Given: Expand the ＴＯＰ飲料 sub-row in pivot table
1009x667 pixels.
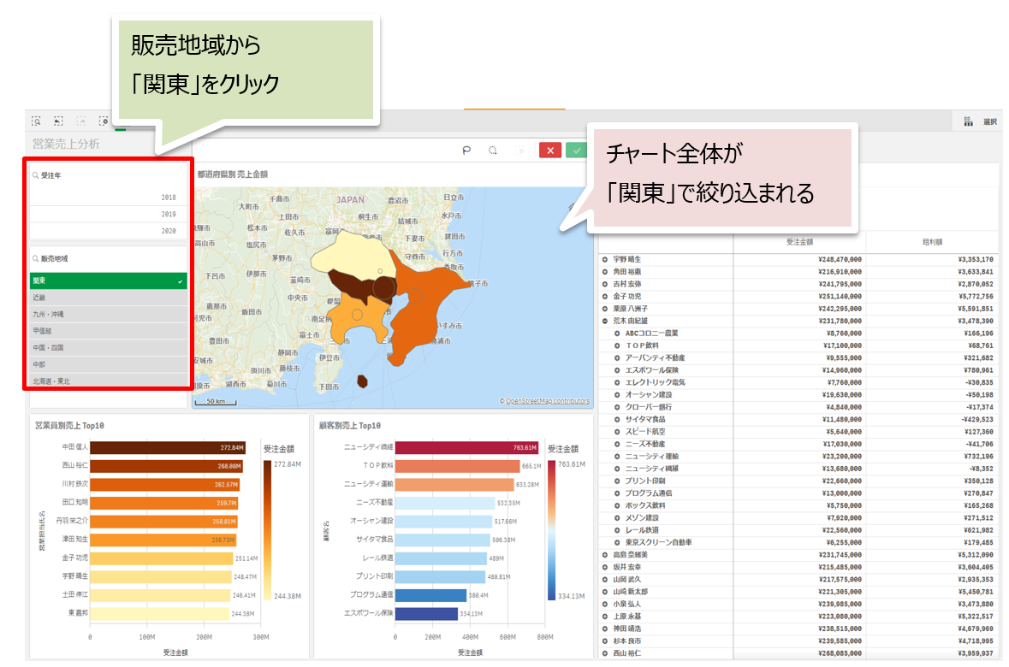Looking at the screenshot, I should tap(617, 345).
